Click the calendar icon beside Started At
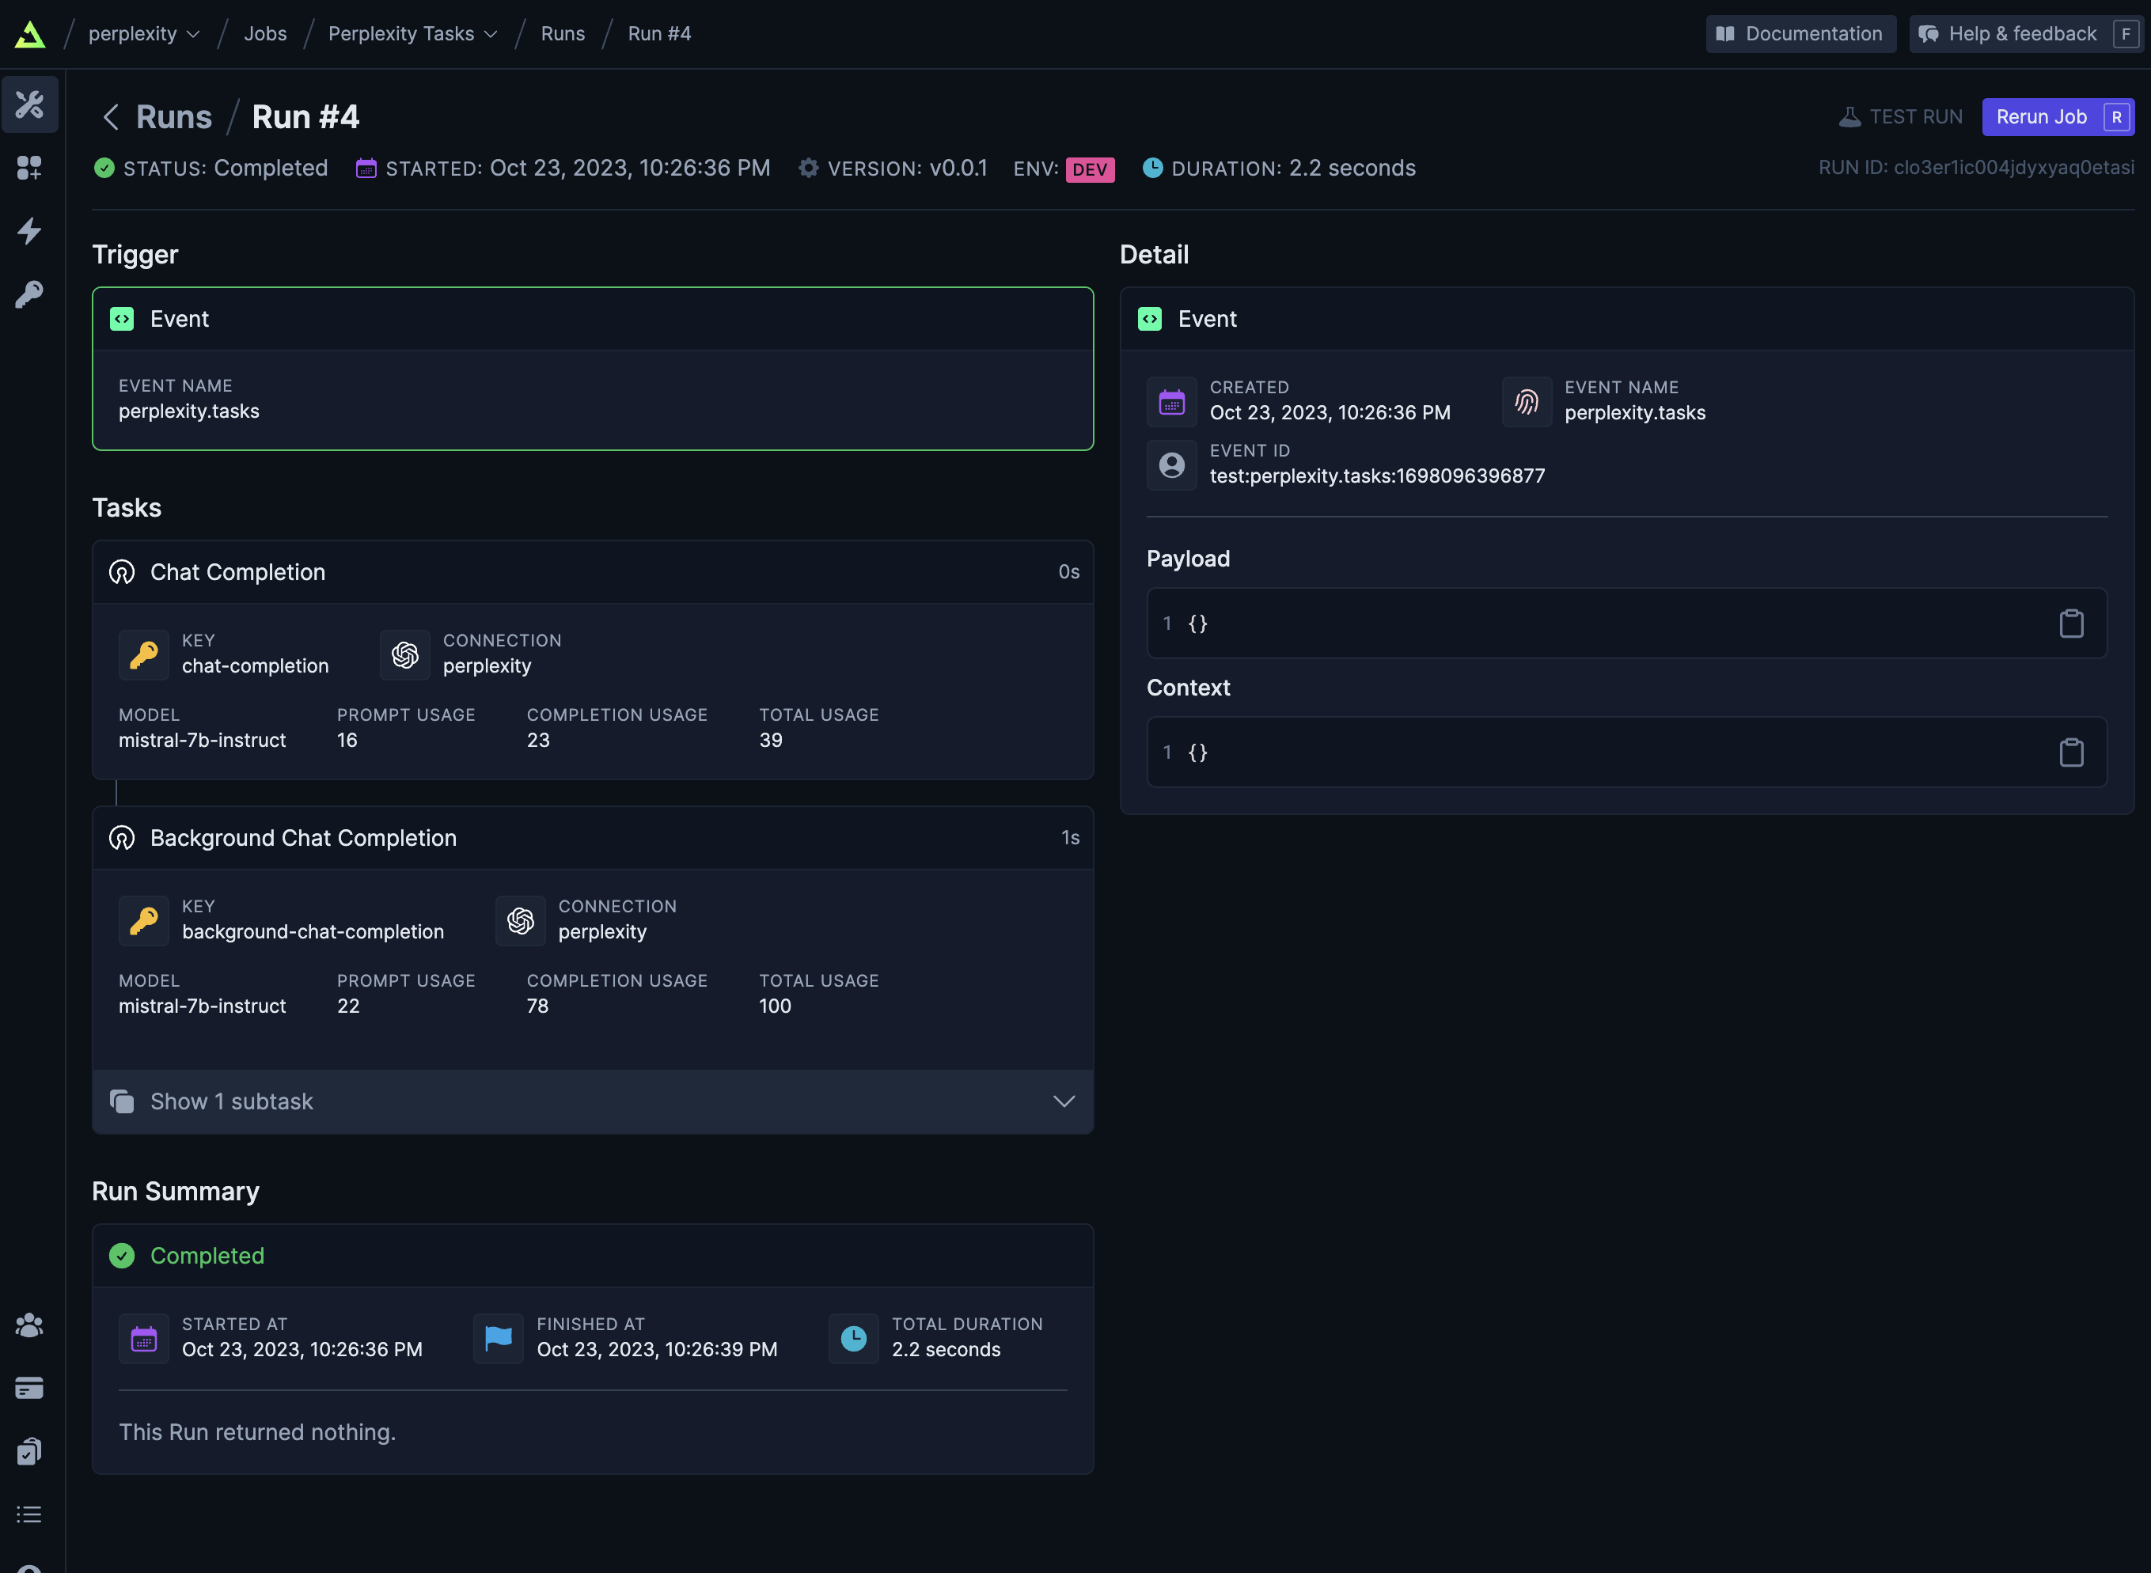Screen dimensions: 2151x1573 pos(144,1339)
